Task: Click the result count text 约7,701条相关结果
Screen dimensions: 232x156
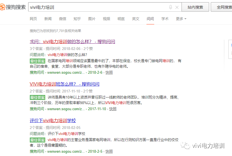Action: [67, 31]
